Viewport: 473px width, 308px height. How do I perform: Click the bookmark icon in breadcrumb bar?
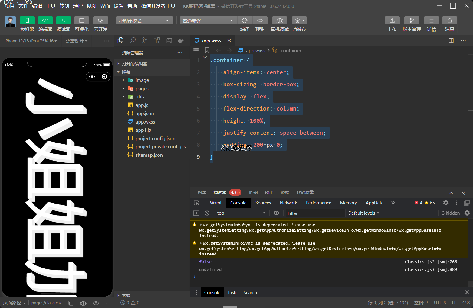point(207,50)
